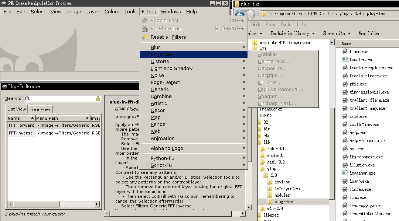This screenshot has width=399, height=221.
Task: Select Absolute HTML Compressor folder
Action: (x=285, y=43)
